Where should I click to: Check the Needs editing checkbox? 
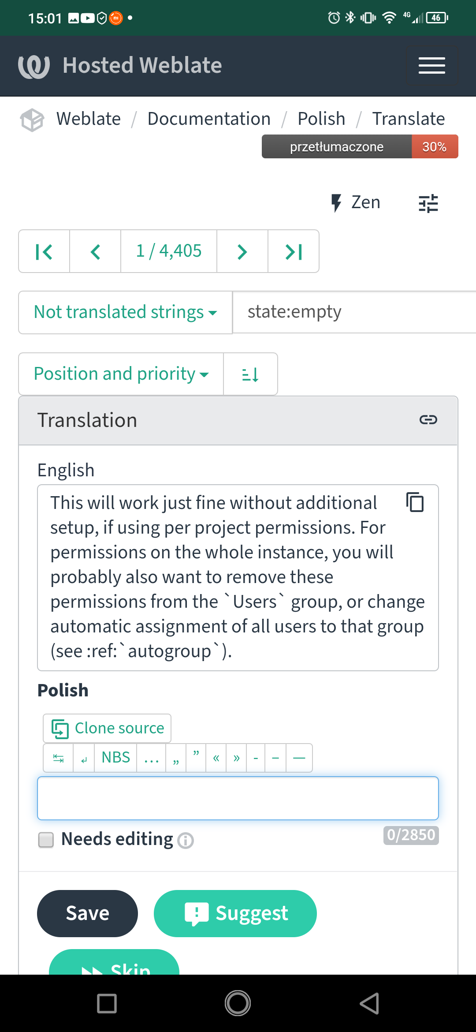click(46, 840)
